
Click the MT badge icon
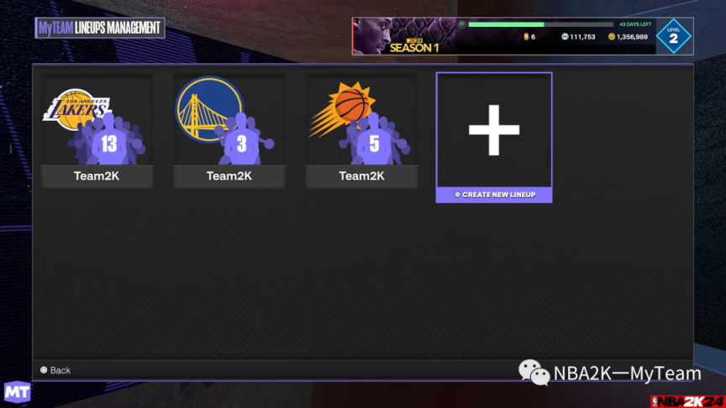(x=17, y=392)
